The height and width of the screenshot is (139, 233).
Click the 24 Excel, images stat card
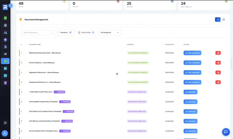(204, 5)
